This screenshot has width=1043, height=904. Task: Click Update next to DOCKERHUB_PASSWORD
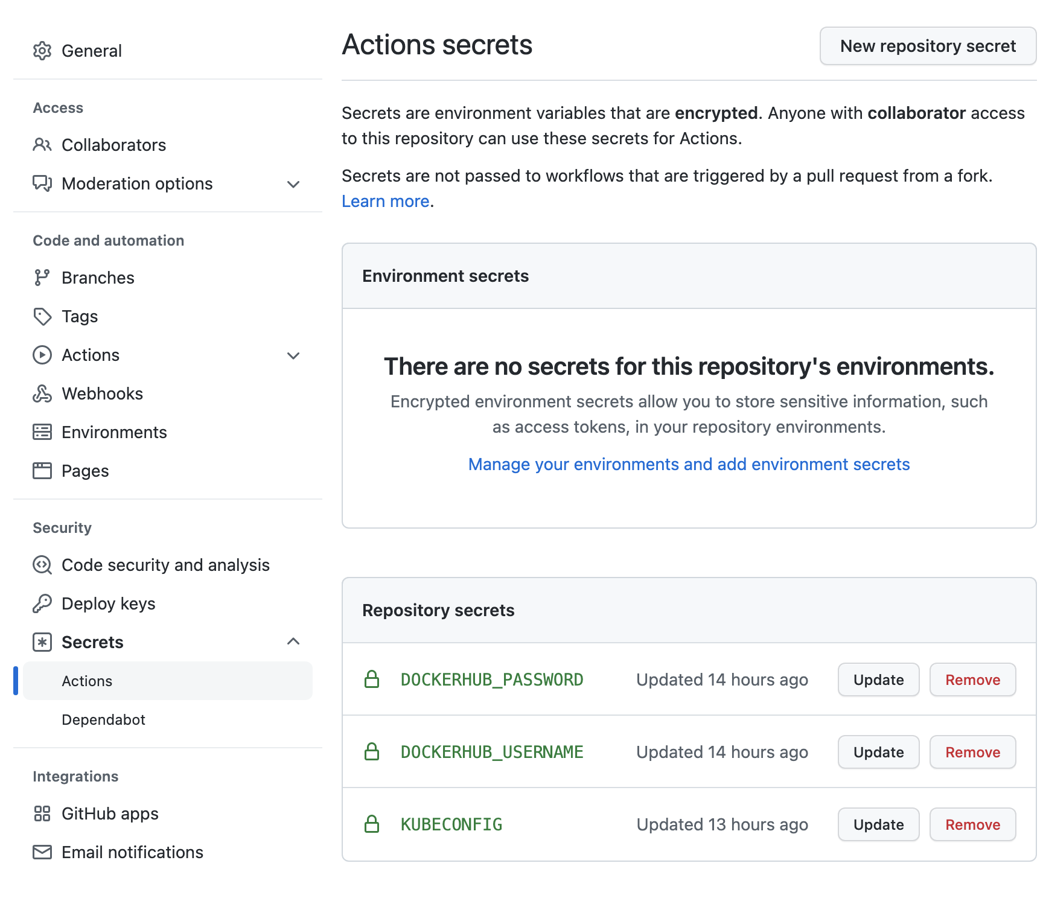coord(878,680)
